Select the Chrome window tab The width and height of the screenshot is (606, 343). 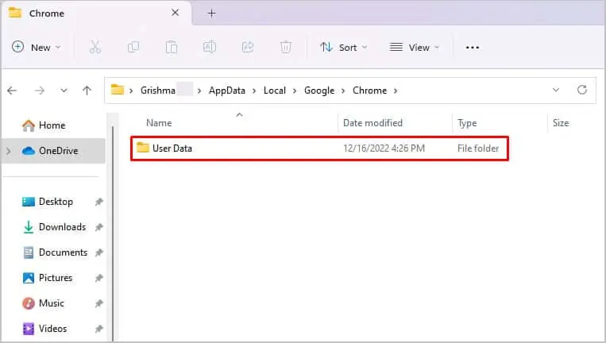[95, 13]
